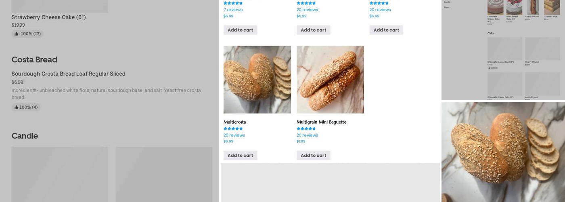Click the star rating under Multicrosta

pyautogui.click(x=233, y=129)
